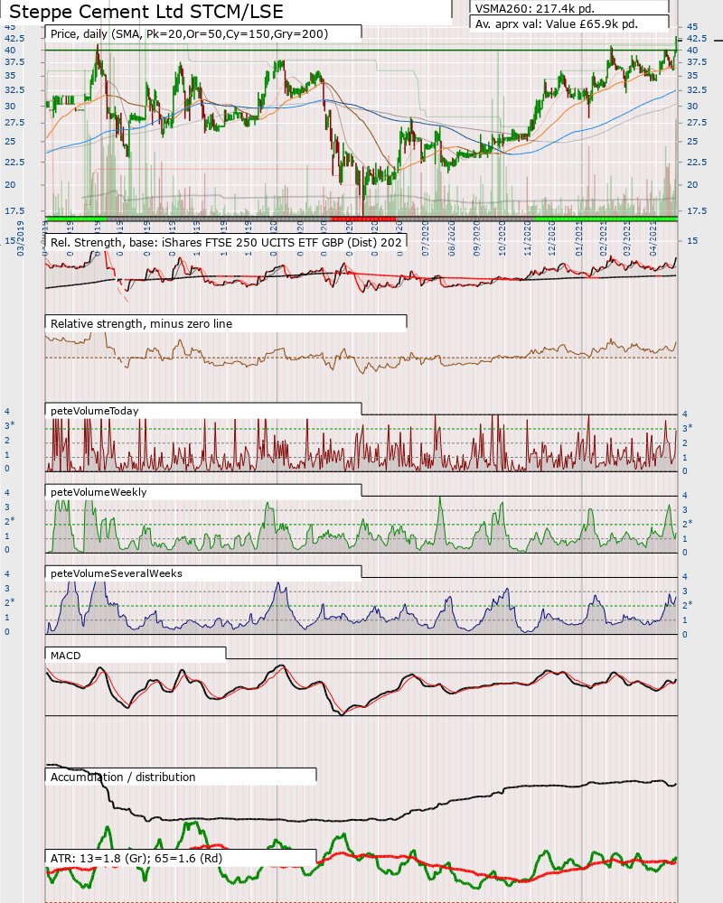Click the 32.5 value on the left price axis
Screen dimensions: 723x903
(x=14, y=90)
